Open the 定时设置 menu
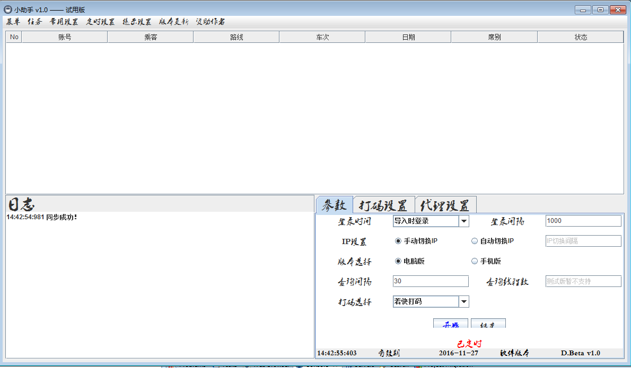Screen dimensions: 631x368 [100, 22]
